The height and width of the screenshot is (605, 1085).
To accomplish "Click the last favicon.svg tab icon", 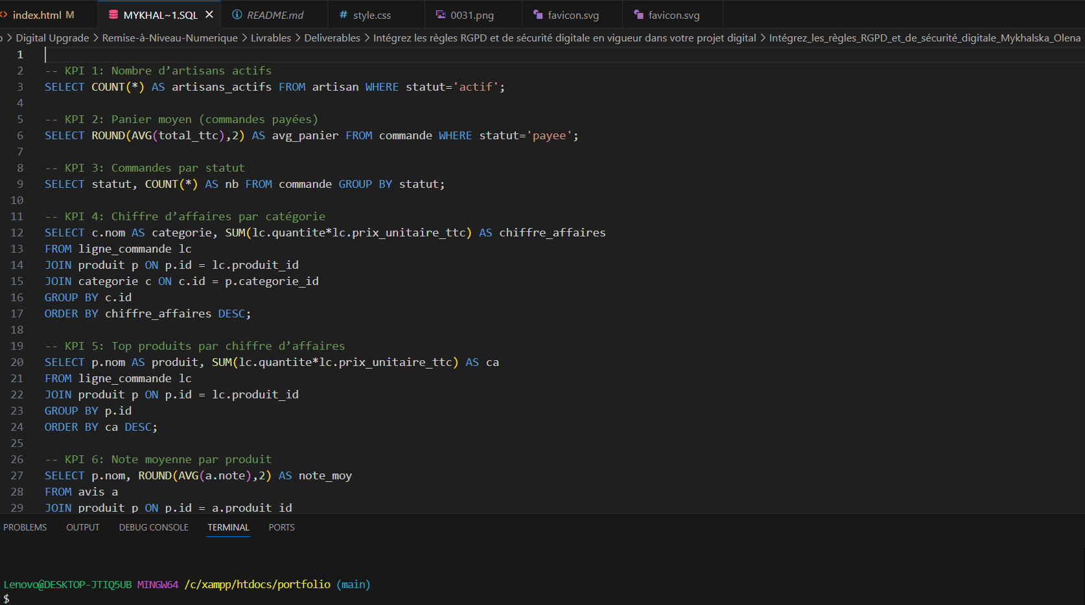I will click(x=639, y=15).
